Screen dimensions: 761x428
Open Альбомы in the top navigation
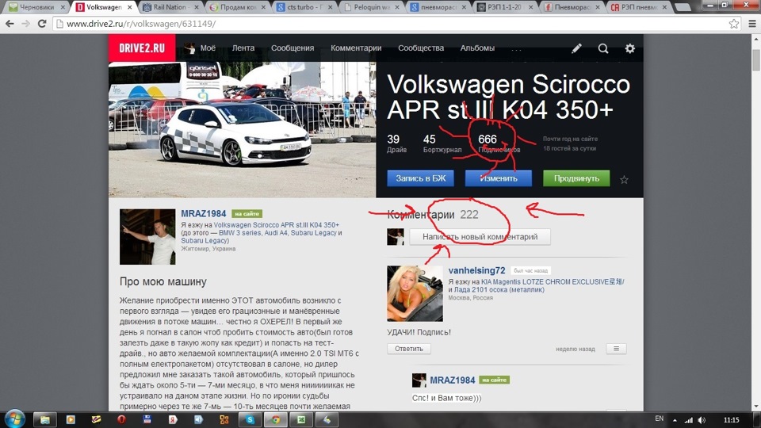477,48
